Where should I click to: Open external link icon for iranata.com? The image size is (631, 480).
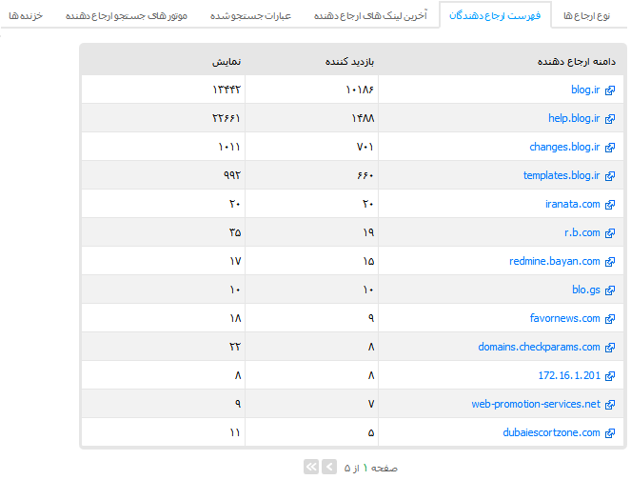pos(610,205)
